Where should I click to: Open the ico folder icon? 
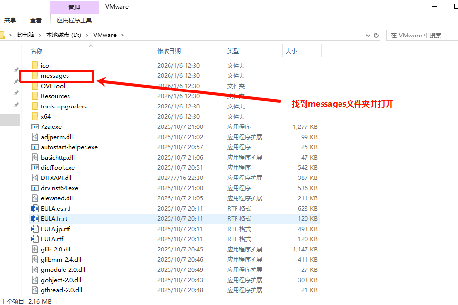[35, 65]
